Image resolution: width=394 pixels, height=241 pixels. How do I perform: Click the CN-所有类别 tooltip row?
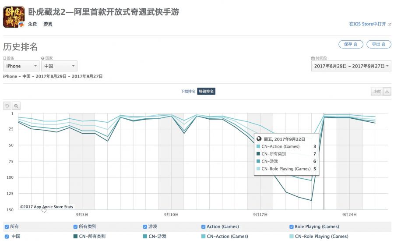tap(286, 154)
